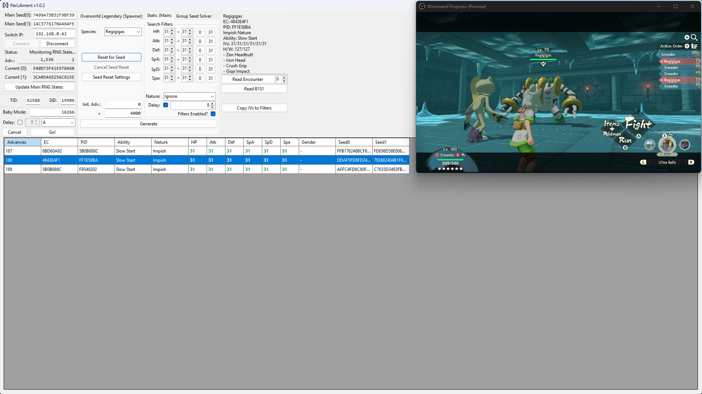This screenshot has width=702, height=394.
Task: Click the search filter Delay value spinner
Action: (193, 105)
